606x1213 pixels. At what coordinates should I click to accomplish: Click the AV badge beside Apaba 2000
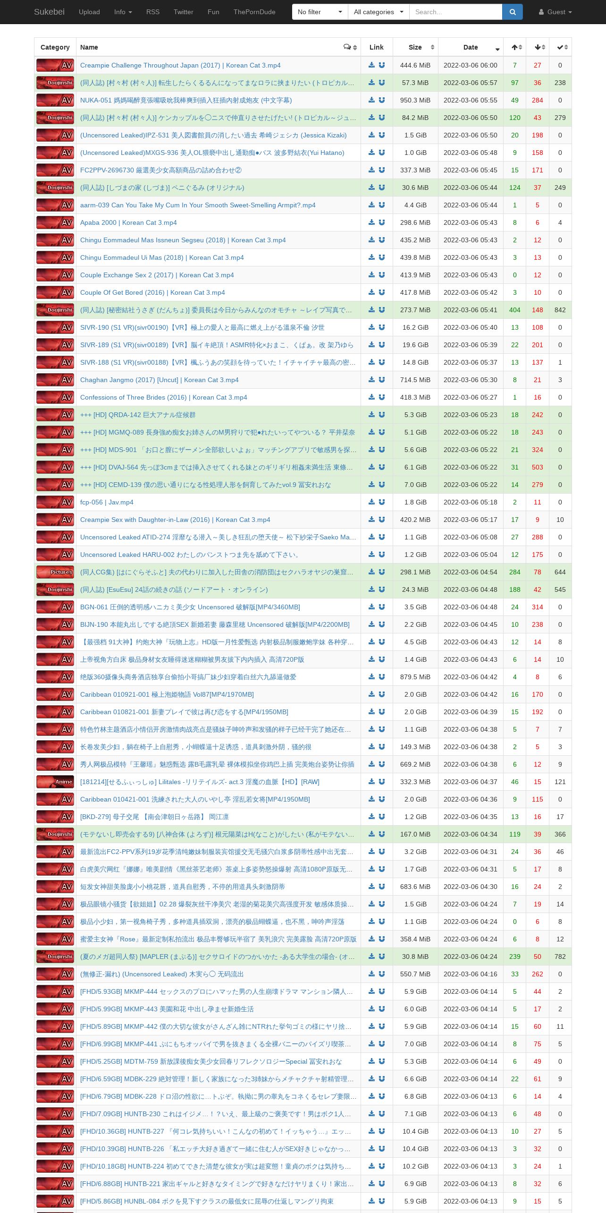point(55,222)
